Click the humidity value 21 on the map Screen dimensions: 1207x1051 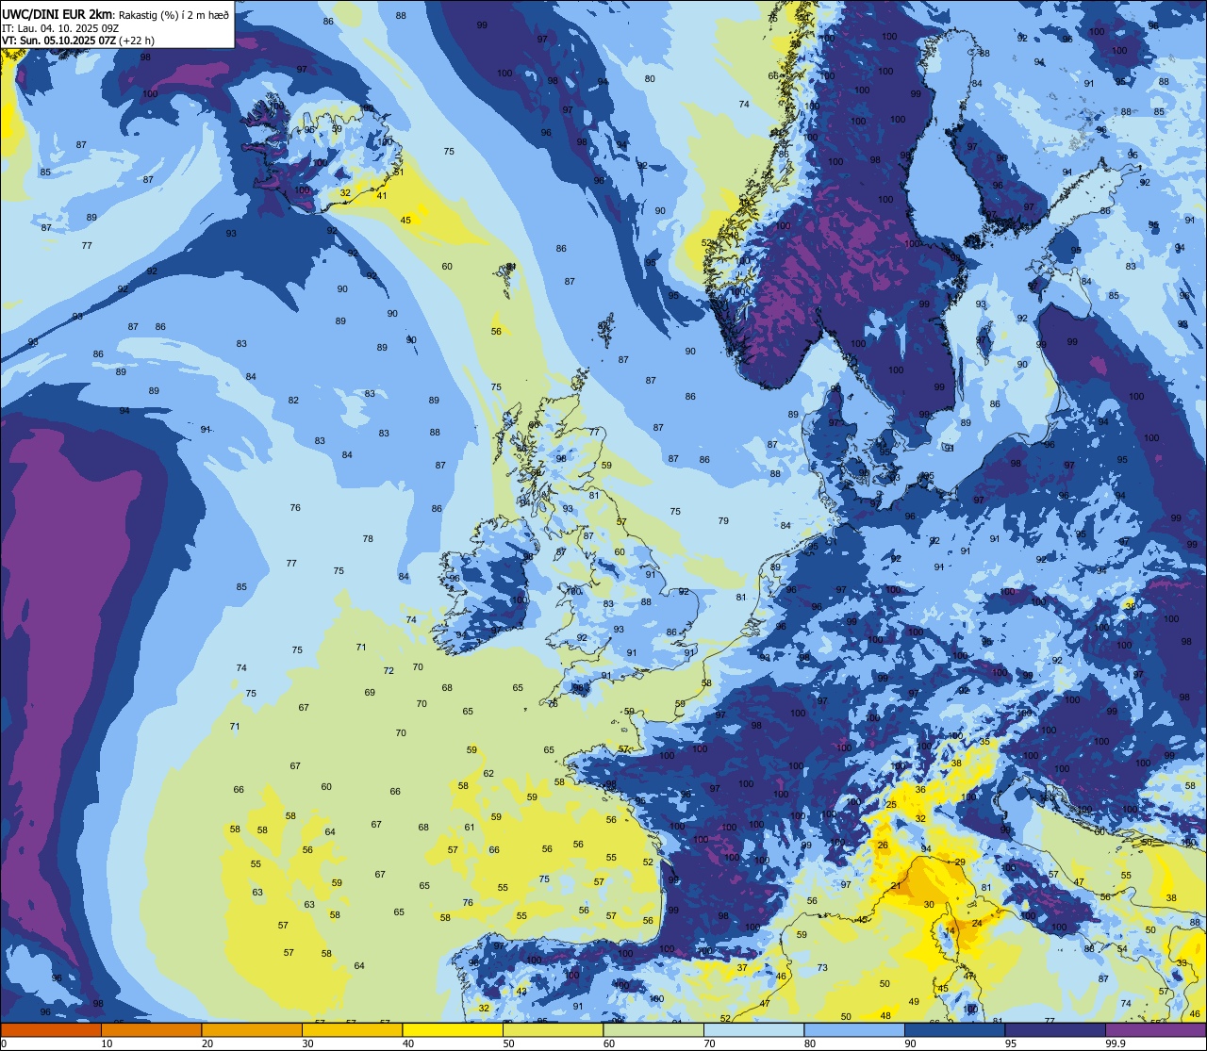point(896,886)
